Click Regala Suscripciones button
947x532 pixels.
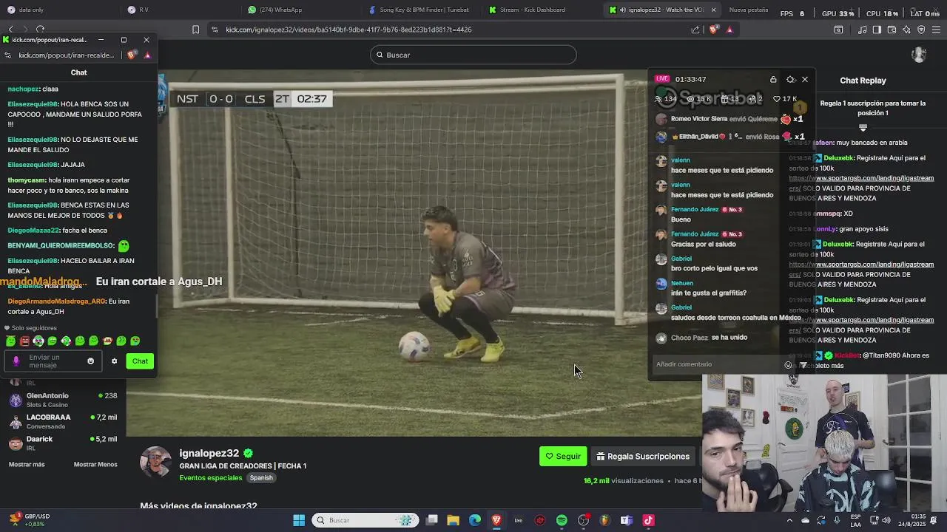click(x=643, y=457)
